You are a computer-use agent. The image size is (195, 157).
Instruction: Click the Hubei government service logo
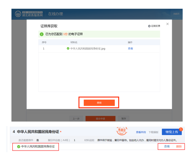(18, 14)
